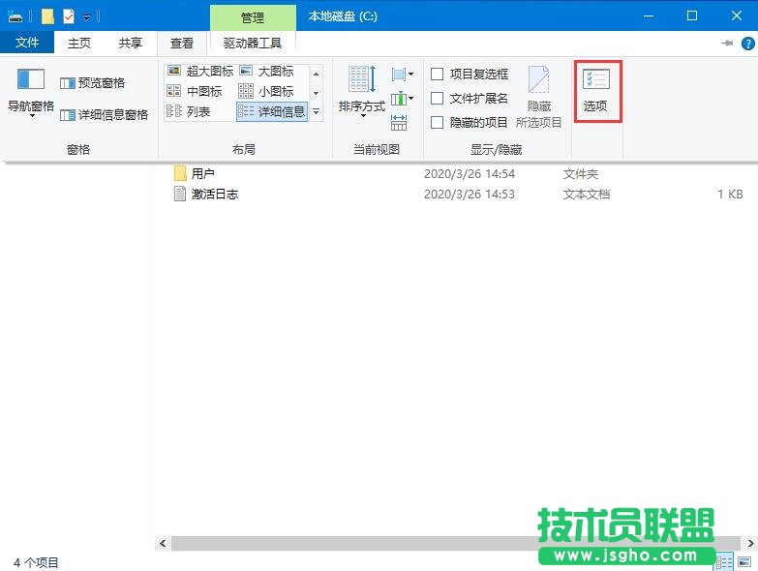Click the Sort by (排序方式) icon
This screenshot has width=758, height=571.
(362, 79)
